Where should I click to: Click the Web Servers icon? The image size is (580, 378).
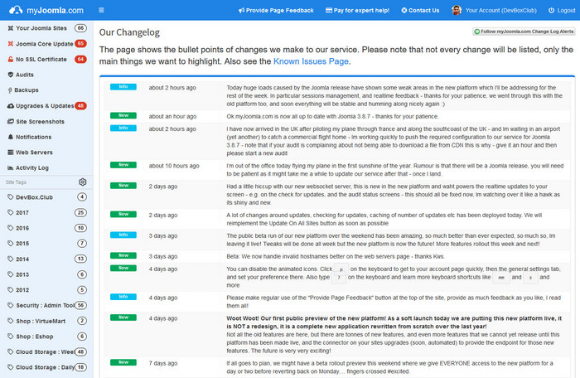pyautogui.click(x=10, y=153)
